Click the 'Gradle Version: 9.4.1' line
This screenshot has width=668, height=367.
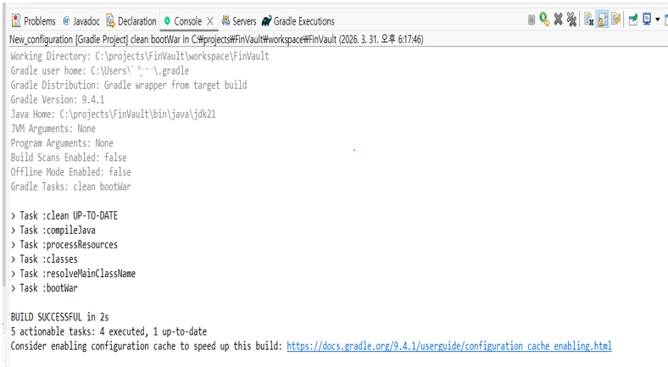click(x=58, y=100)
